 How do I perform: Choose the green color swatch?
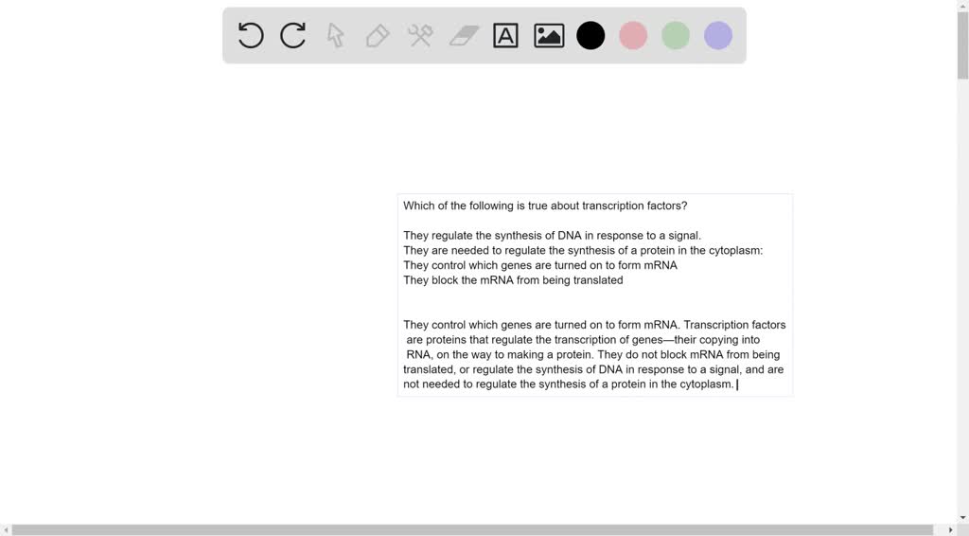click(676, 36)
